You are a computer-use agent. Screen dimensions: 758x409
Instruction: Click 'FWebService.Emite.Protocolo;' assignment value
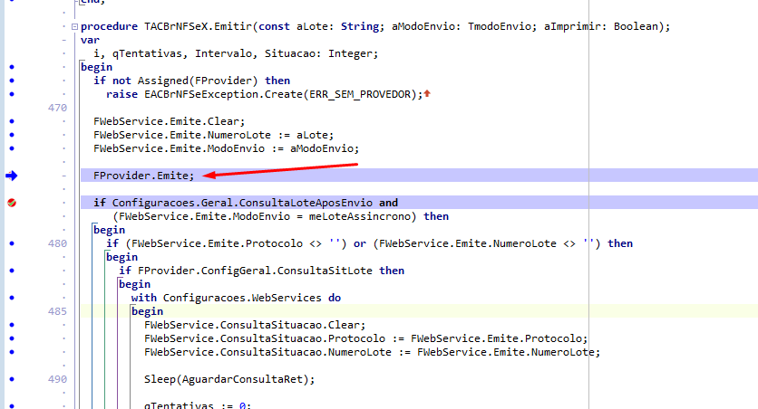(x=500, y=338)
